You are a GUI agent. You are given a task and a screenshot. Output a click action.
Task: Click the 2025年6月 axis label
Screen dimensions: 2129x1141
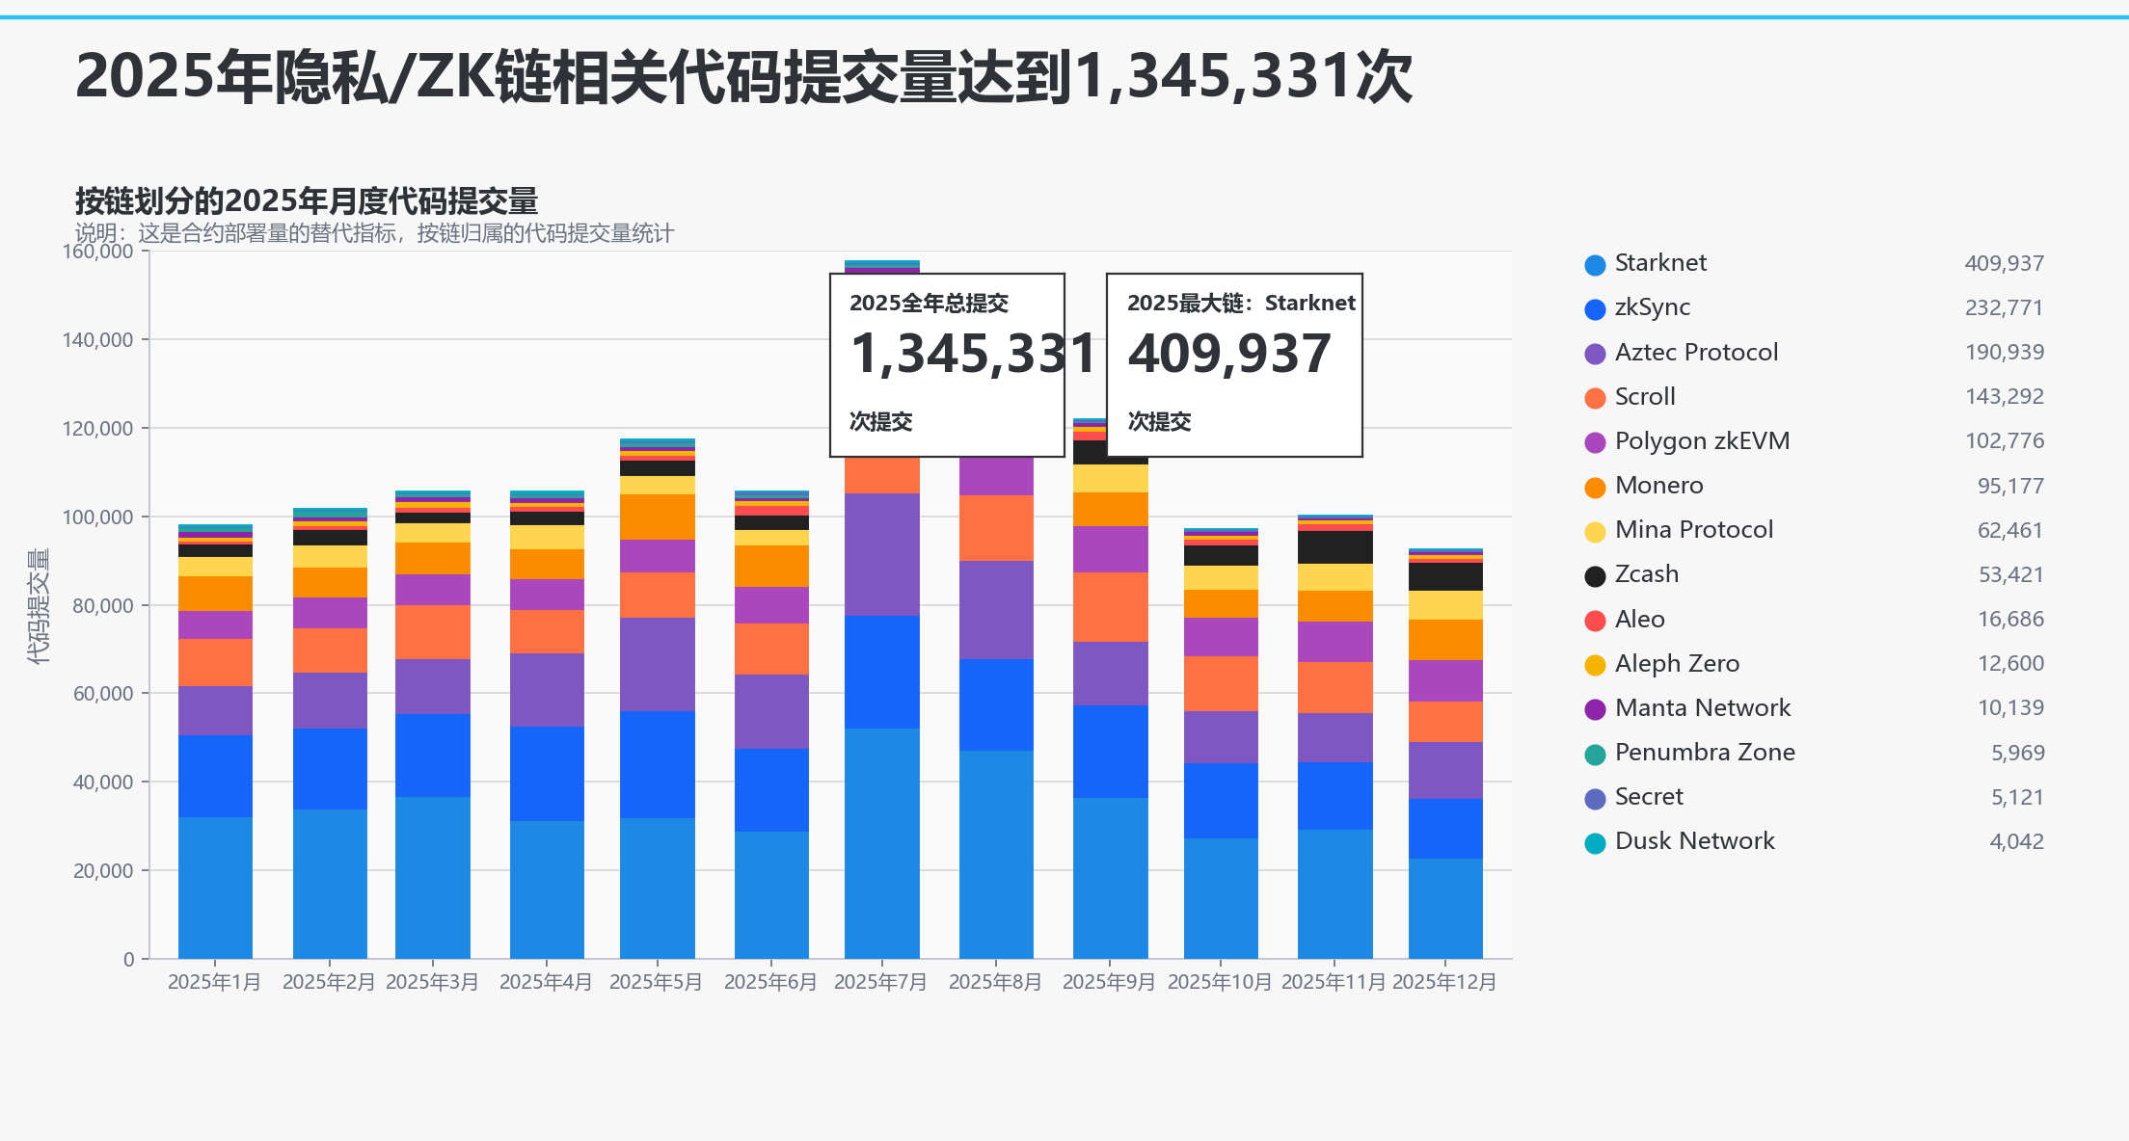click(x=770, y=982)
